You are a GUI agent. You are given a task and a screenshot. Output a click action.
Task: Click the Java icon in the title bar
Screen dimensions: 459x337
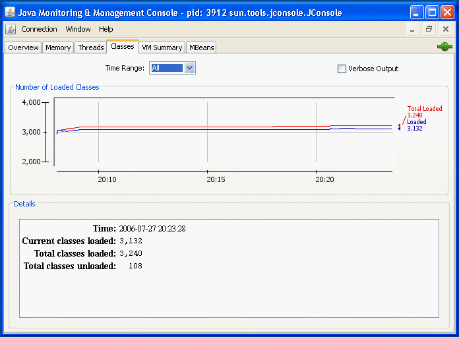pos(11,12)
